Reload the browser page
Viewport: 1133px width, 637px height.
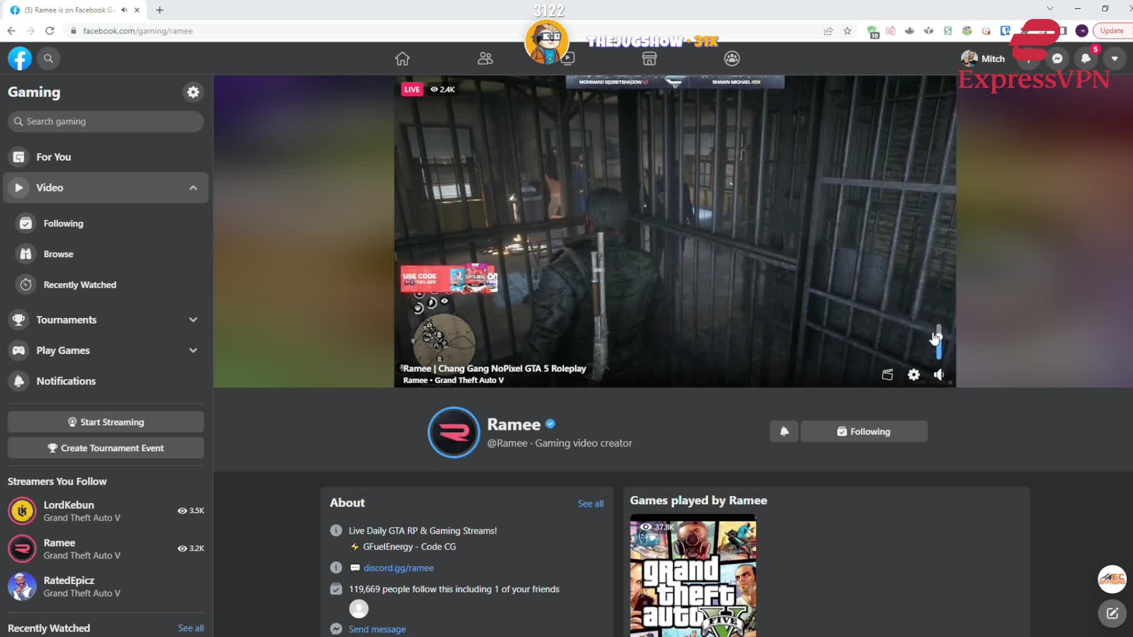coord(50,30)
